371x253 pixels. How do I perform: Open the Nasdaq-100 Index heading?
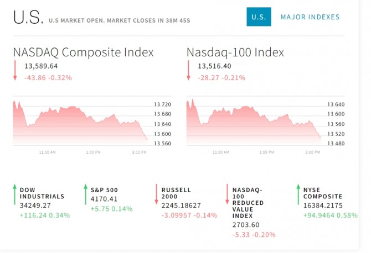(235, 52)
